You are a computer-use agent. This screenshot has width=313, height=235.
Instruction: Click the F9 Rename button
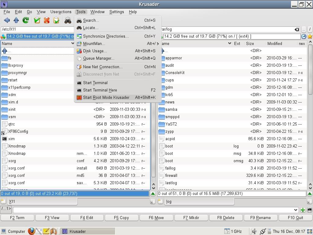tap(260, 218)
